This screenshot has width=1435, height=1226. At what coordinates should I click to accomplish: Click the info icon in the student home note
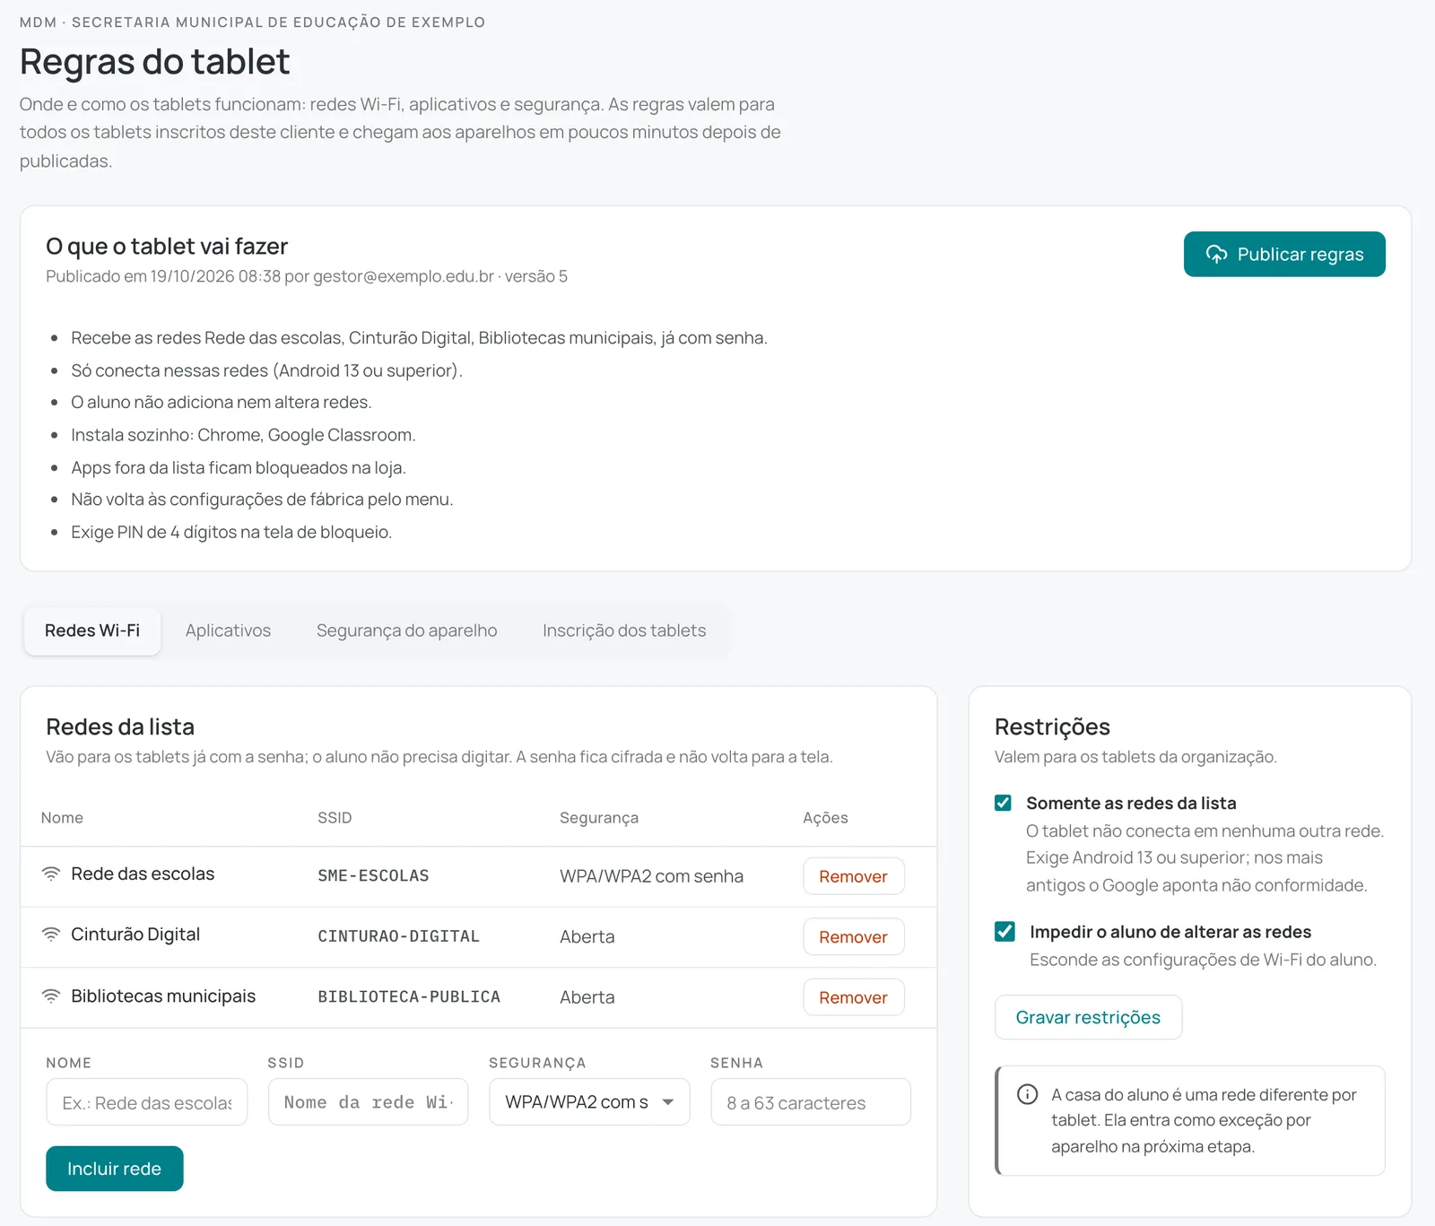(x=1027, y=1094)
